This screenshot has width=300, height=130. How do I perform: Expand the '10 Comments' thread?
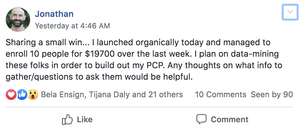221,95
